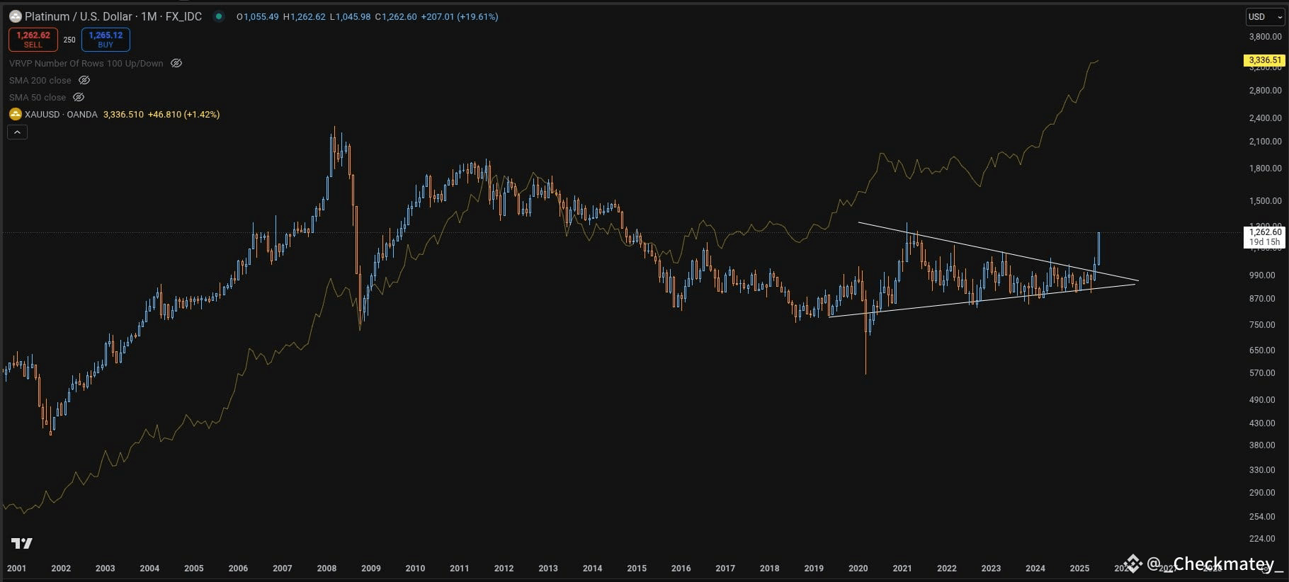Click the Platinum symbol logo icon

[15, 16]
